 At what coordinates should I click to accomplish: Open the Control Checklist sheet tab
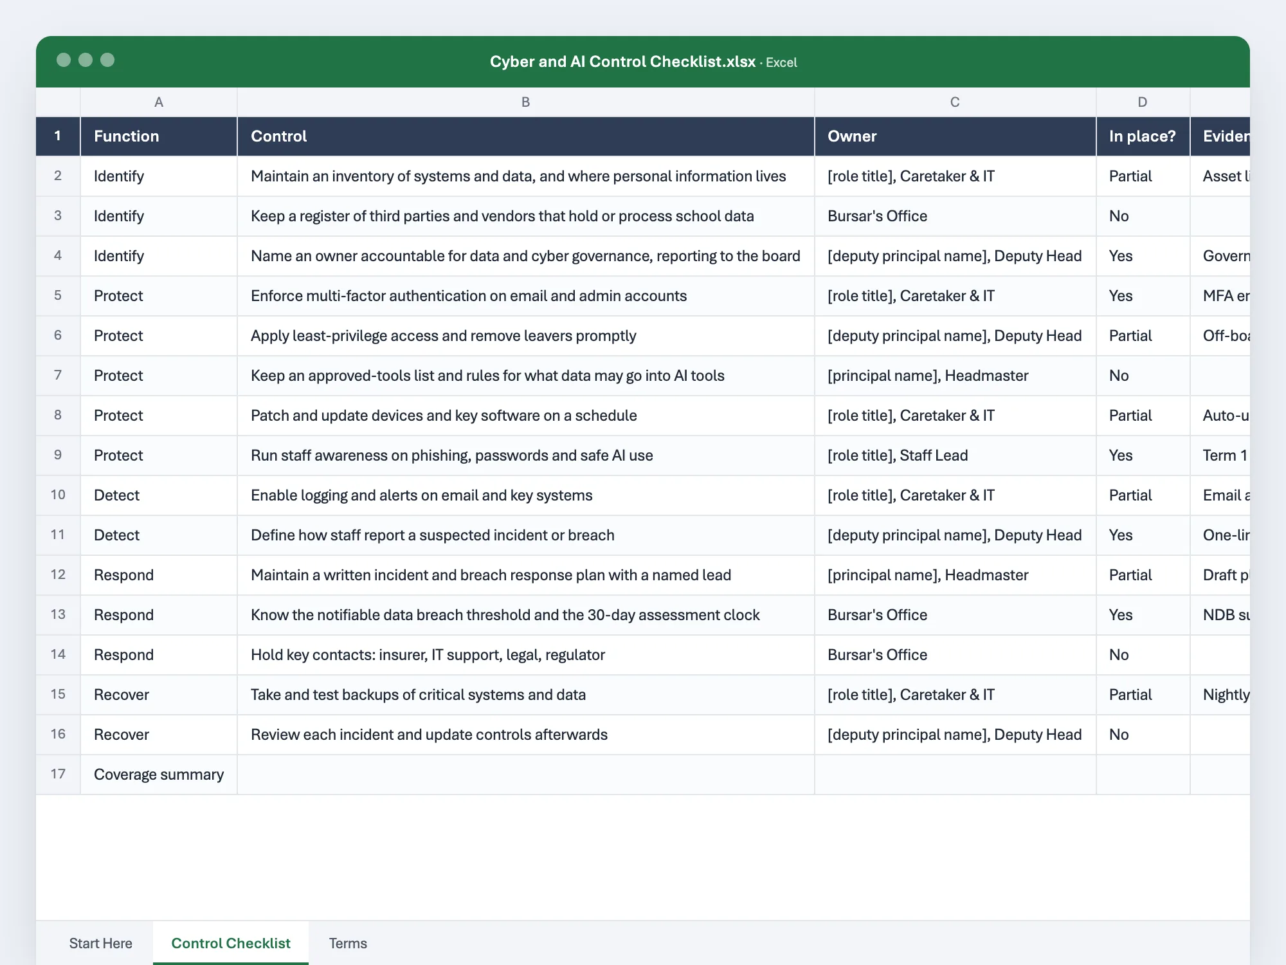(230, 943)
